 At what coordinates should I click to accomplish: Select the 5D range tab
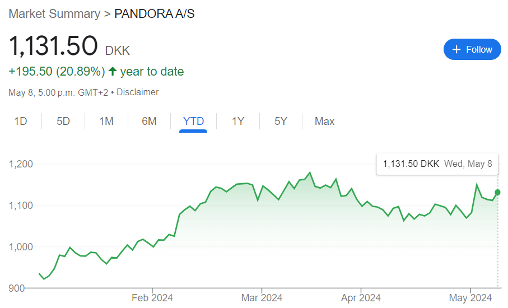tap(63, 121)
